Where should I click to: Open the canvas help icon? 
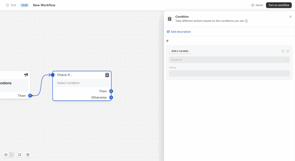(x=28, y=155)
